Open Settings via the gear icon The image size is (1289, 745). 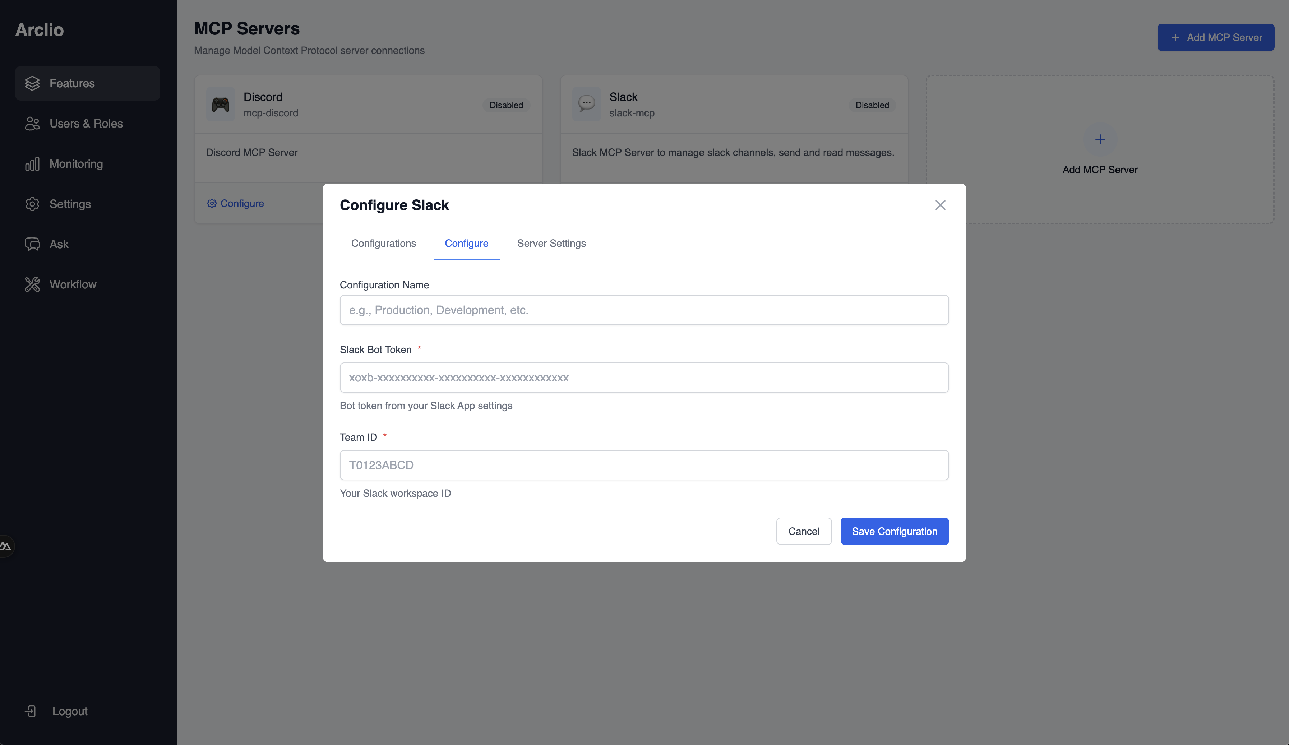pos(32,204)
